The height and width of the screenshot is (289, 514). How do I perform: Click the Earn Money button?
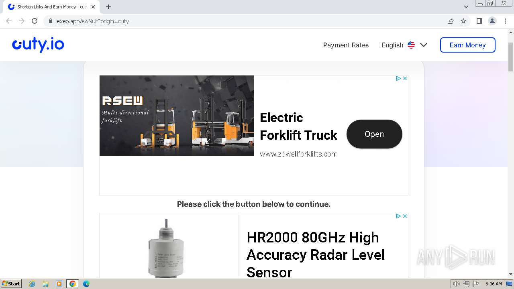[468, 45]
